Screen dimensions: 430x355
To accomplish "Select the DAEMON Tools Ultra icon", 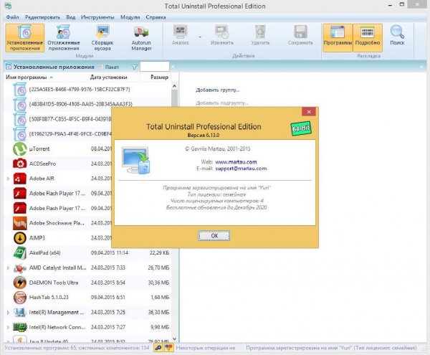I will [x=20, y=283].
